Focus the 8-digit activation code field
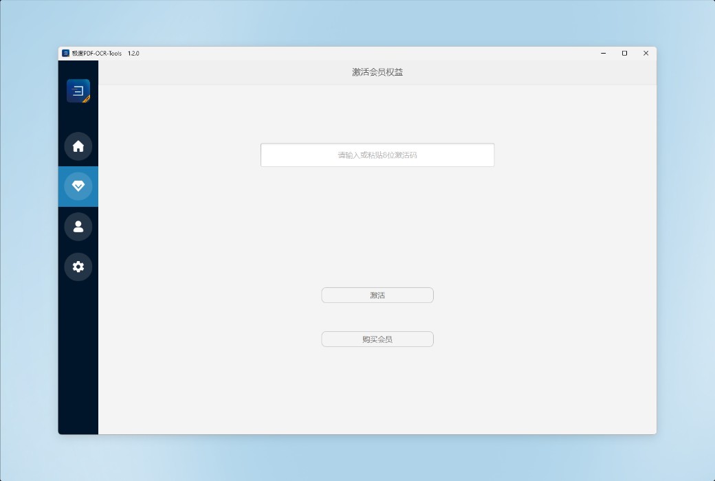This screenshot has width=715, height=481. [377, 155]
